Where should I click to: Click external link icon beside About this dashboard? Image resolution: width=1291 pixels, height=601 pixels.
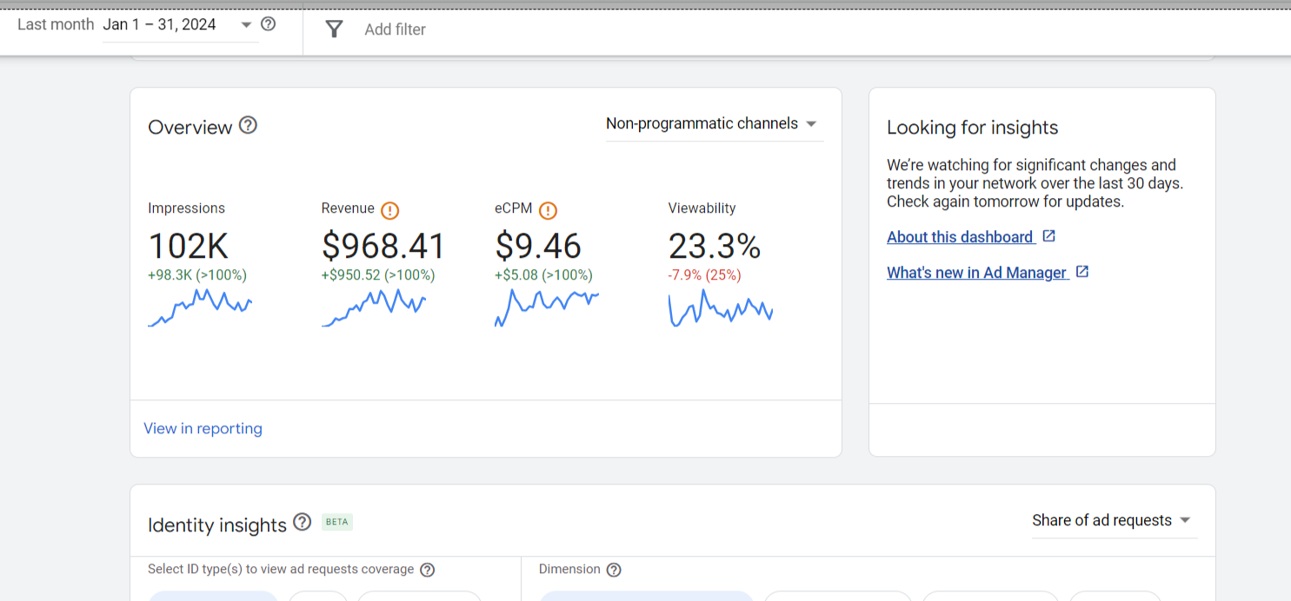[1049, 236]
